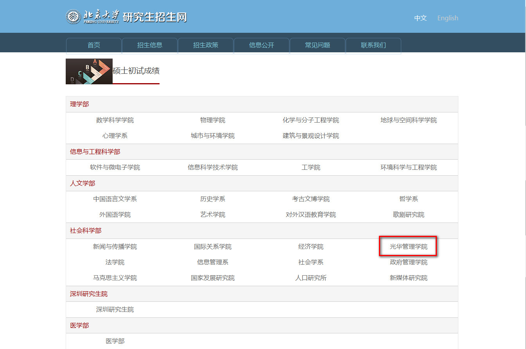Switch language to English
This screenshot has width=526, height=349.
tap(447, 18)
